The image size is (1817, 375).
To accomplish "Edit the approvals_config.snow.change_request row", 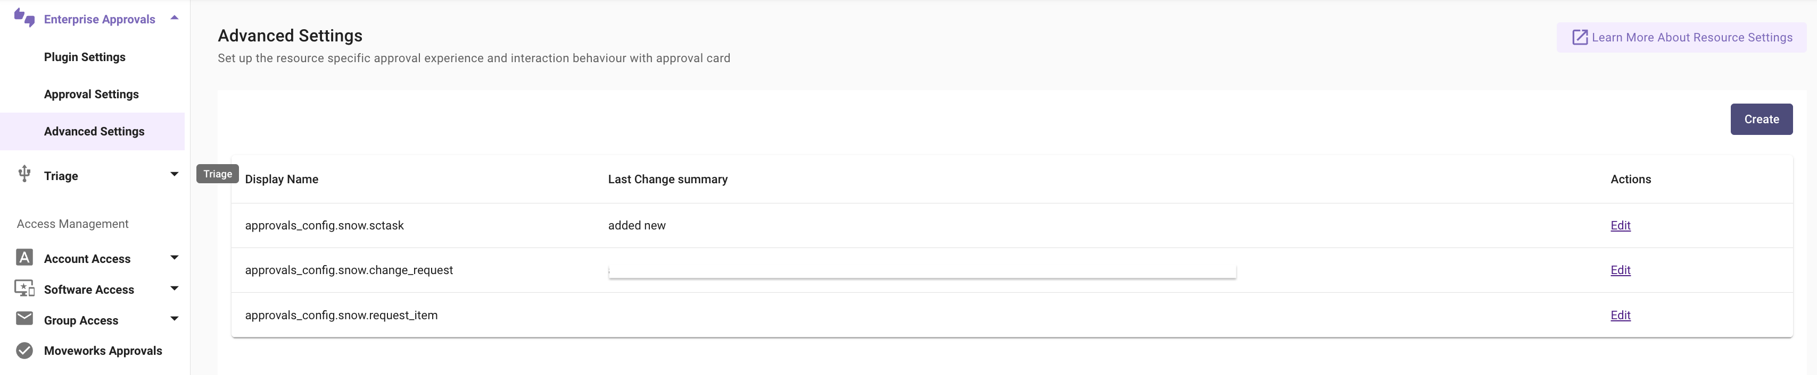I will [1620, 270].
